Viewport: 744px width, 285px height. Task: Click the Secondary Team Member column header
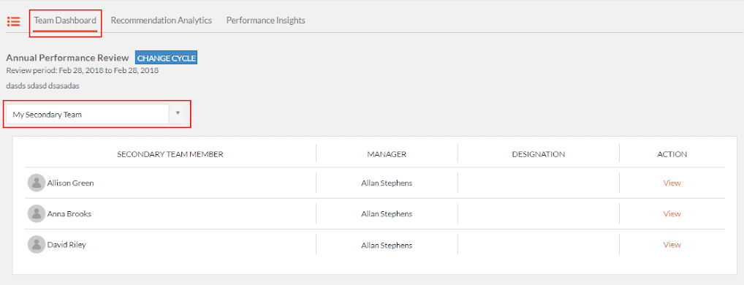170,154
